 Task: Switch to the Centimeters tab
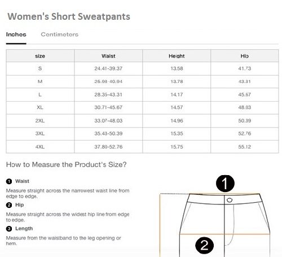60,34
